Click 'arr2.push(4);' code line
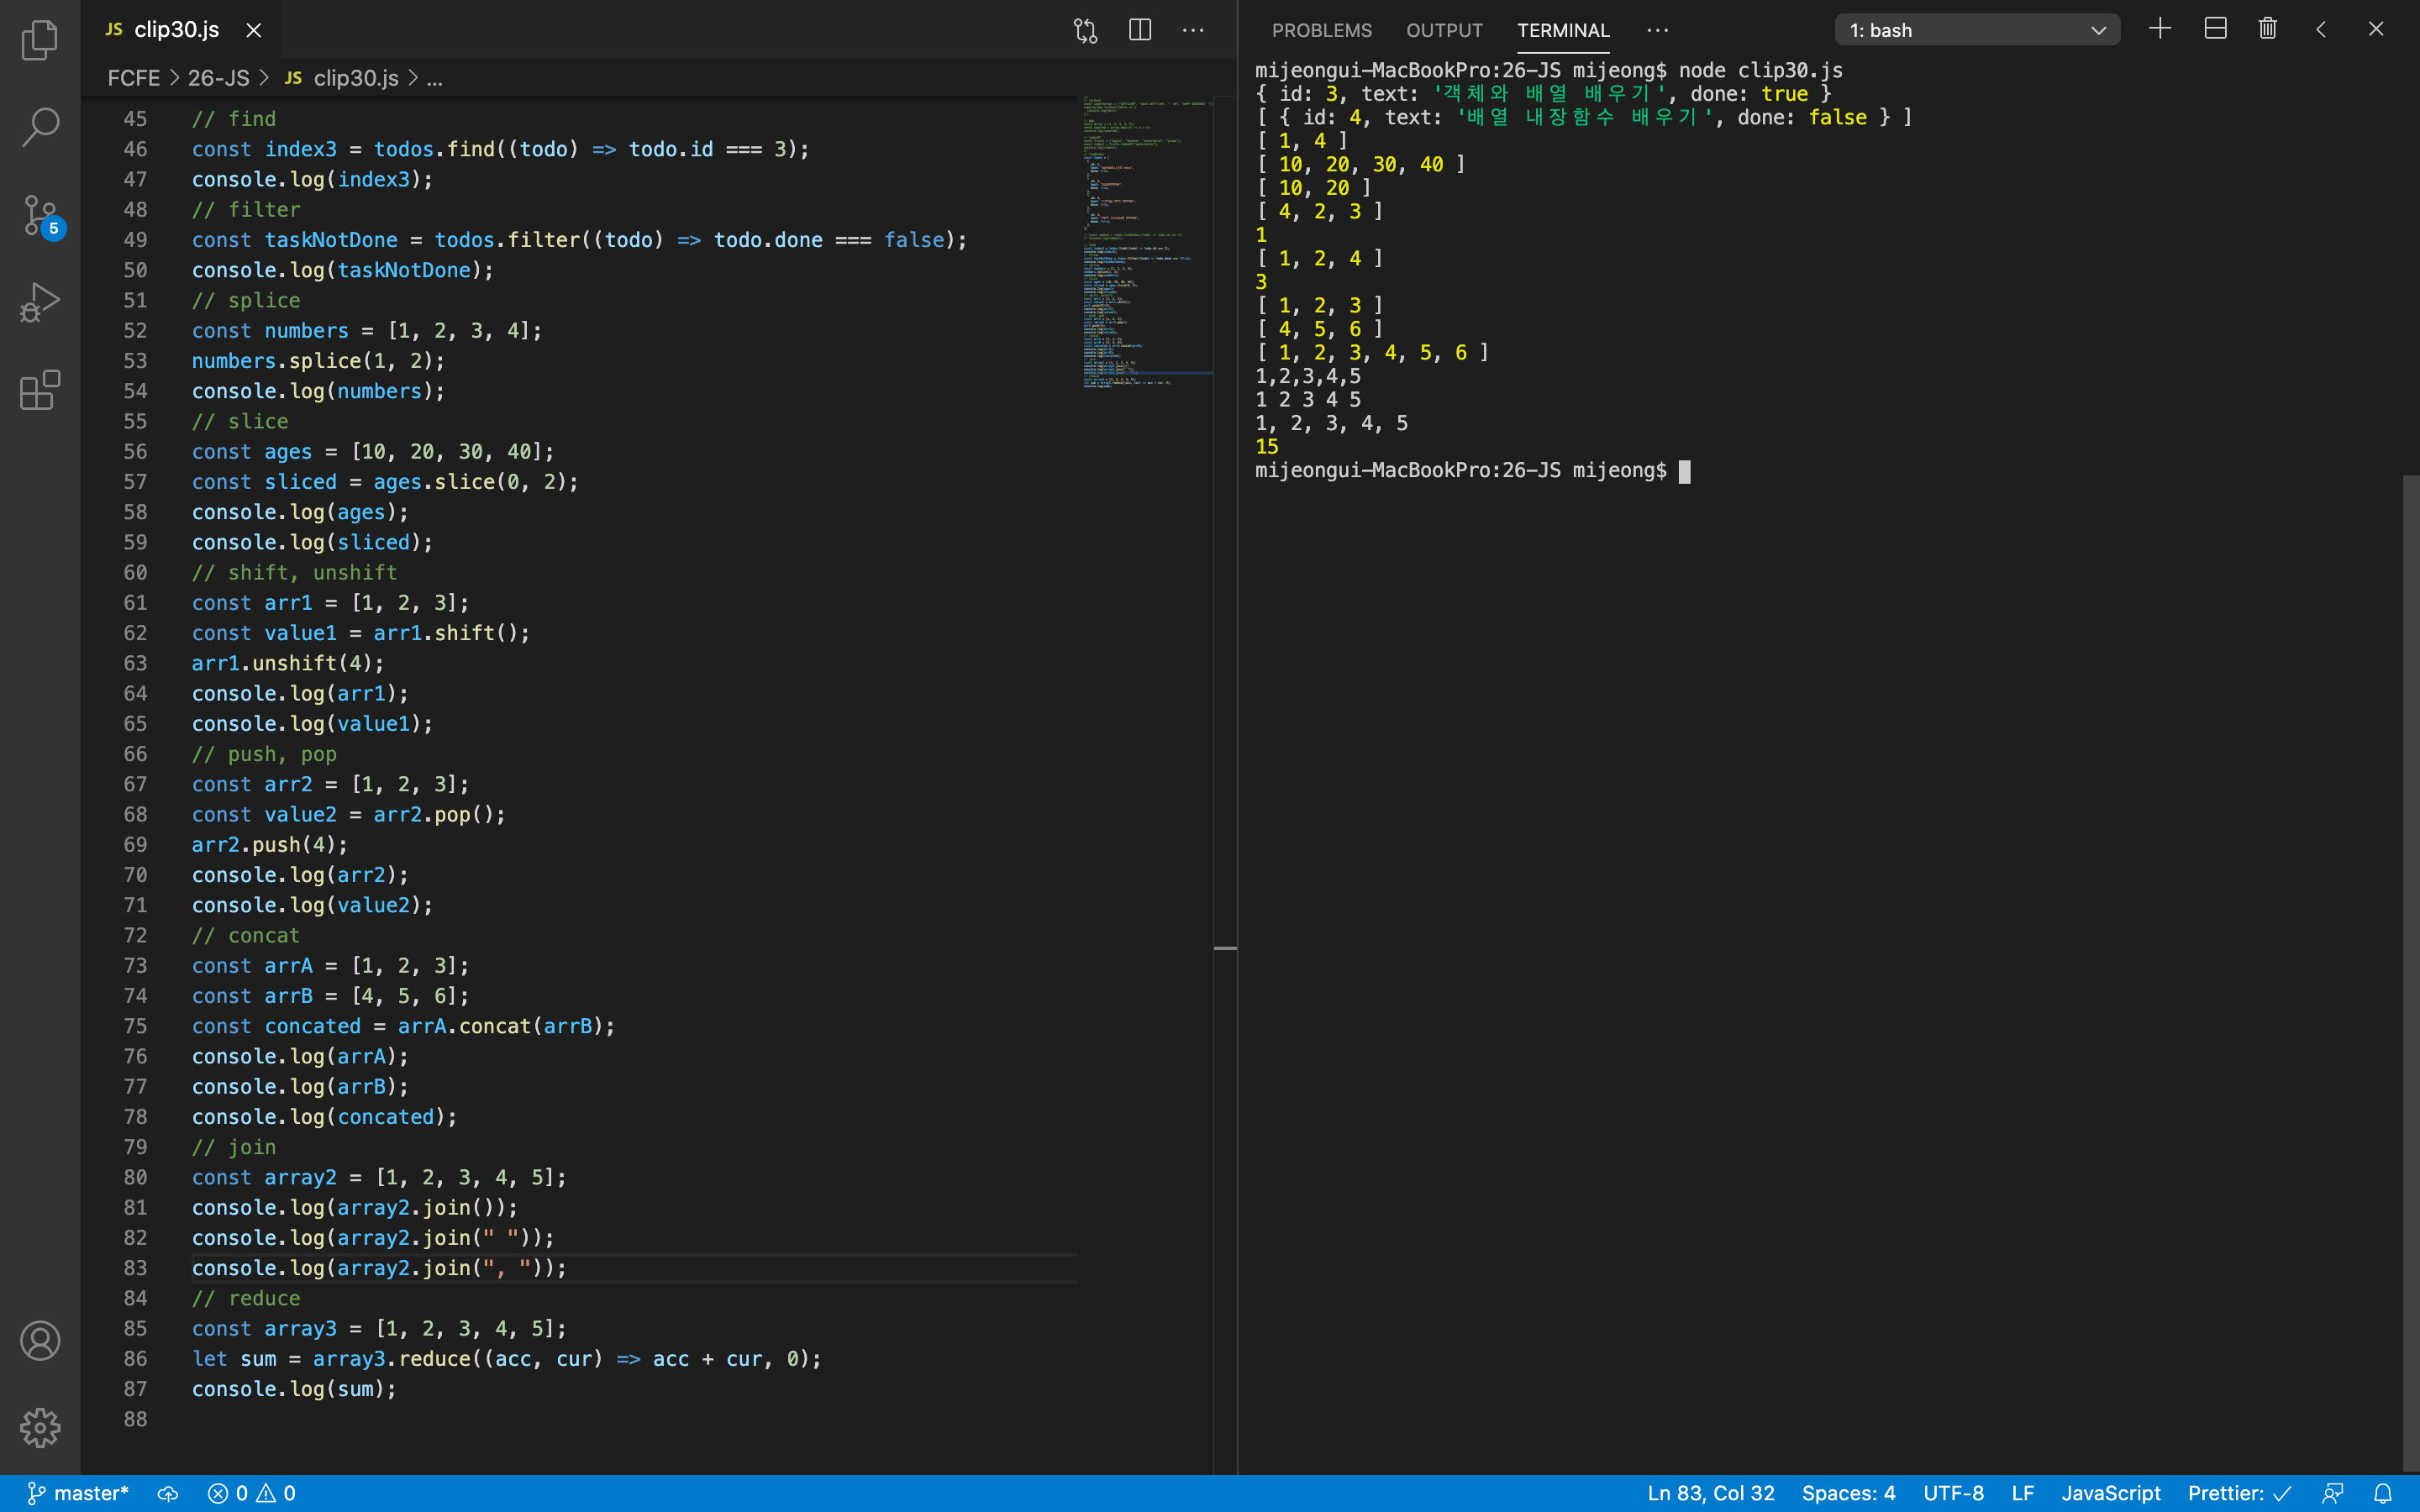 click(270, 845)
